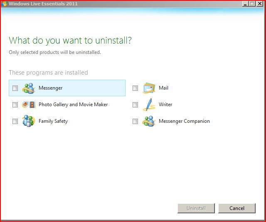Screen dimensions: 266x222
Task: Enable the Messenger Companion checkbox
Action: click(x=135, y=121)
